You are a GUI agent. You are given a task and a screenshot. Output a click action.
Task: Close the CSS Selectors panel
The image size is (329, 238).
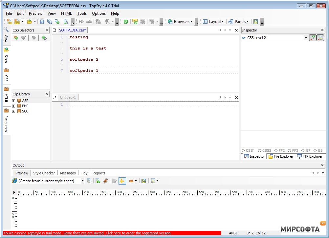coord(47,30)
